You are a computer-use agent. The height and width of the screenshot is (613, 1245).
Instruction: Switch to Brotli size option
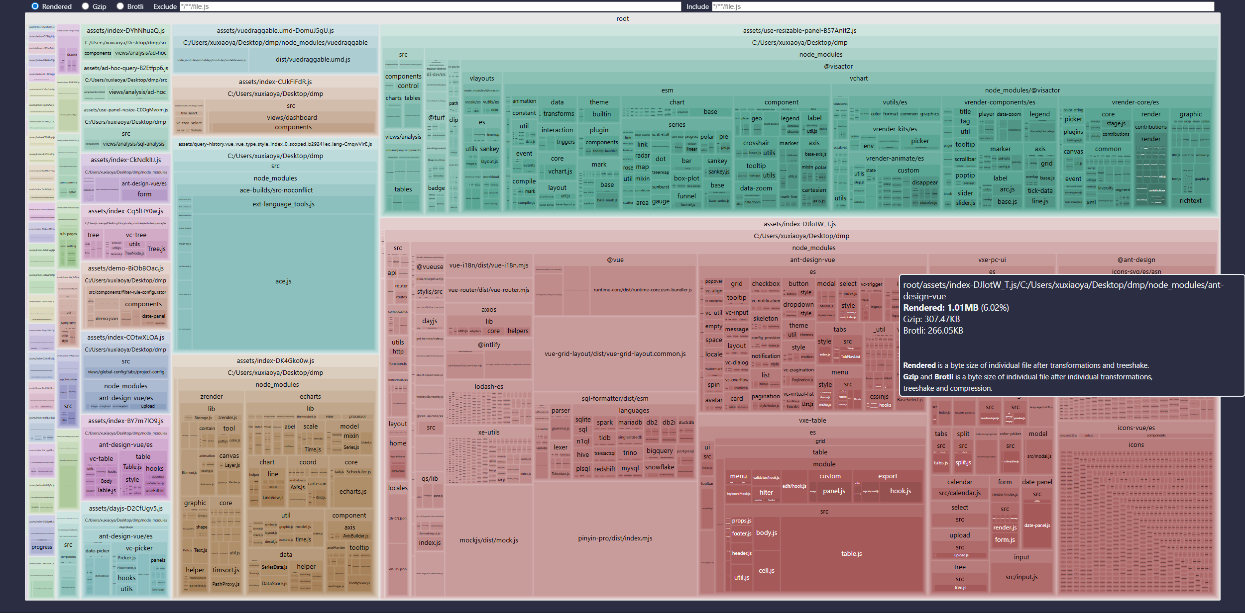120,6
